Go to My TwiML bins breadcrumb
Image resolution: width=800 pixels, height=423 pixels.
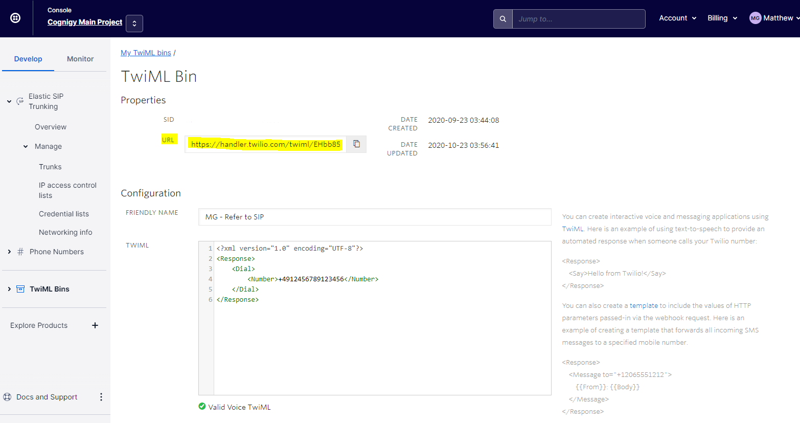click(146, 53)
